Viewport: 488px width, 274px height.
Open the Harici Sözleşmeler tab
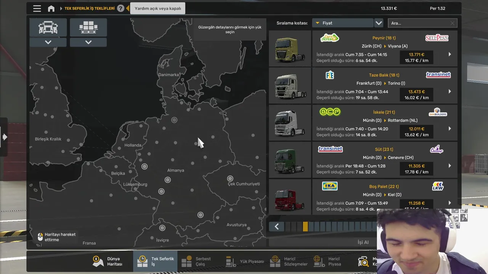(x=289, y=261)
